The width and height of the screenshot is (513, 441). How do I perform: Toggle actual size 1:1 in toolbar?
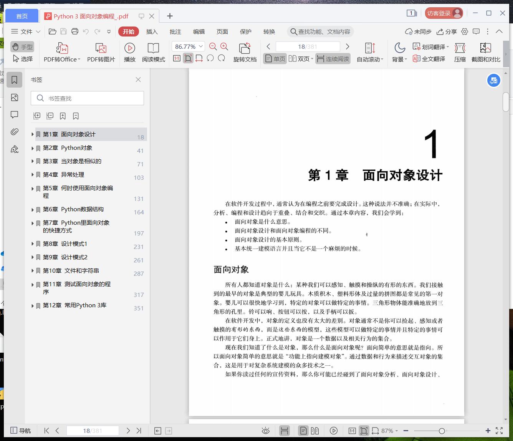pos(177,58)
